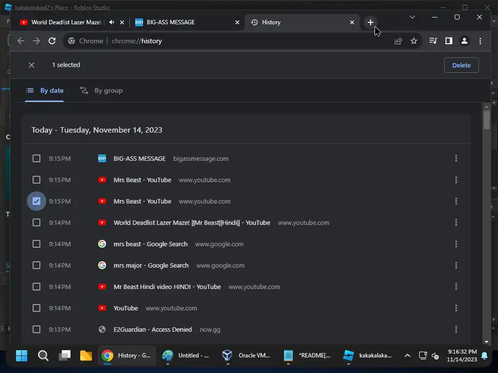The width and height of the screenshot is (498, 373).
Task: Click globe favicon on E2Guardian row
Action: point(102,329)
